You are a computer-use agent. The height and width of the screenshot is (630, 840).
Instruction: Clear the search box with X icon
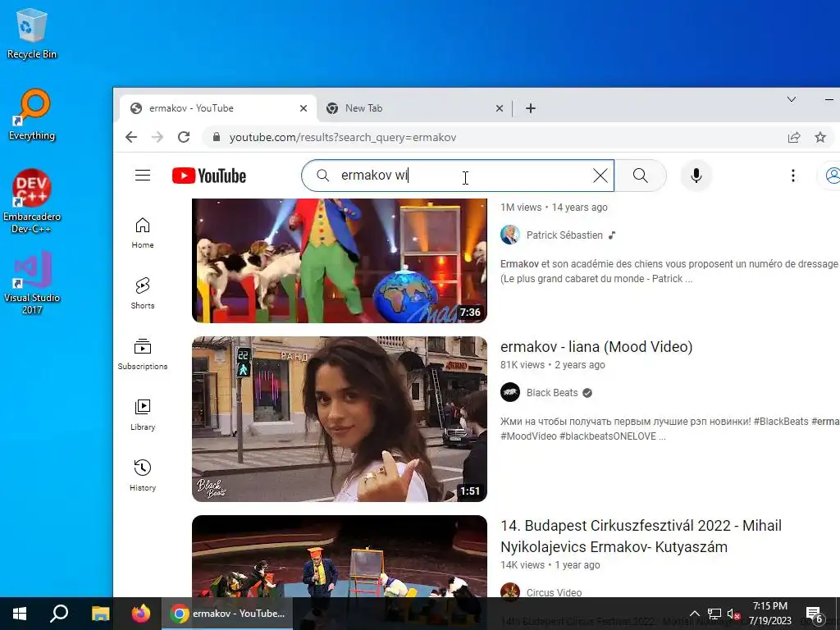(600, 176)
